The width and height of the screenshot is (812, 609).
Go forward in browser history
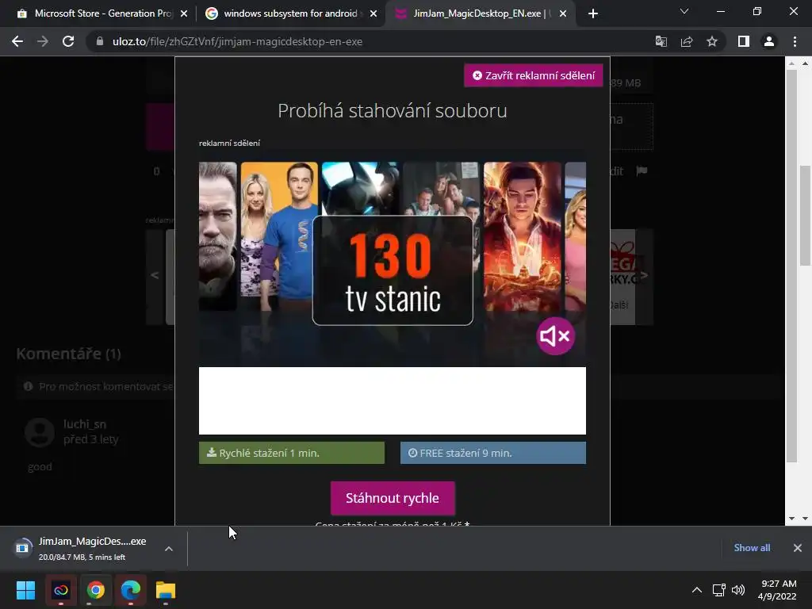pos(43,41)
